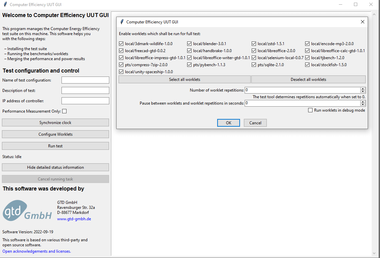Click the 'Test configuration and control' heading
380x258 pixels.
[41, 71]
